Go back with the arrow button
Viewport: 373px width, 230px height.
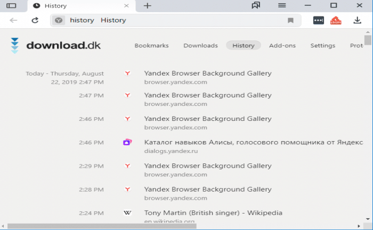pyautogui.click(x=13, y=20)
